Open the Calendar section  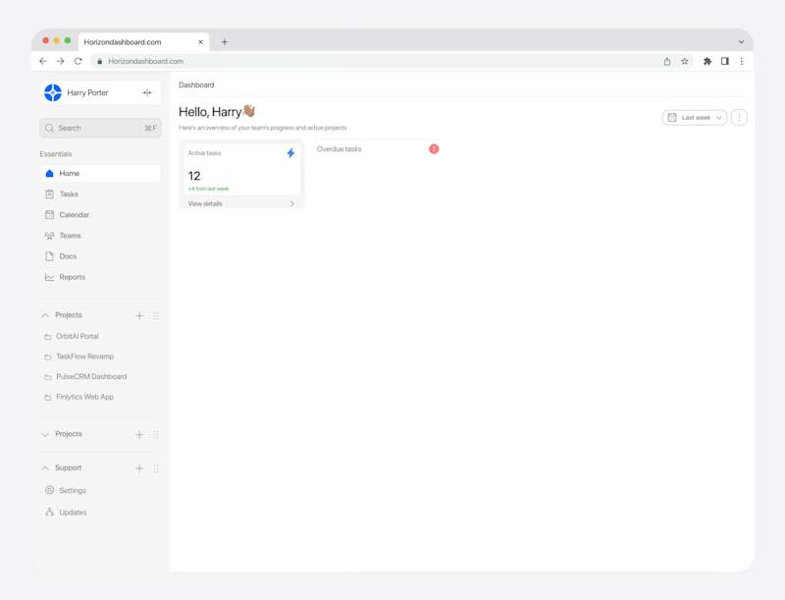pos(50,214)
